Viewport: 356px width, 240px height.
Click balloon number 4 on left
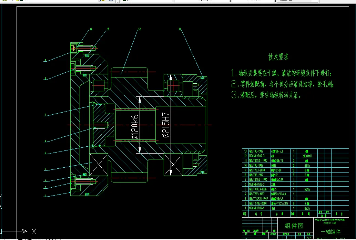coord(45,169)
